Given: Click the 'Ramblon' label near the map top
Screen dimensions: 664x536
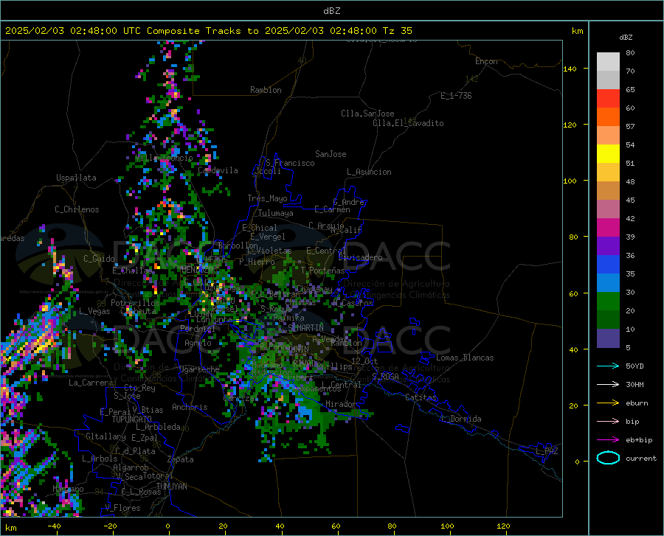Looking at the screenshot, I should click(x=266, y=90).
